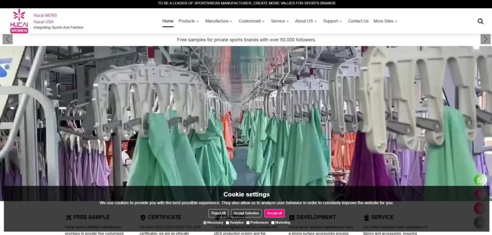Open WhatsApp chat floating button

(480, 180)
